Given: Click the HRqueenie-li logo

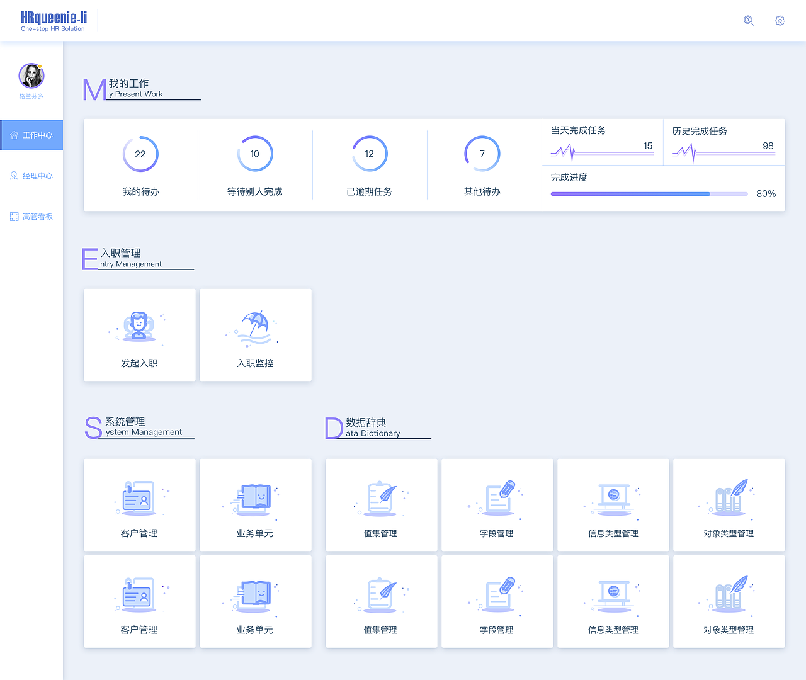Looking at the screenshot, I should (x=54, y=21).
